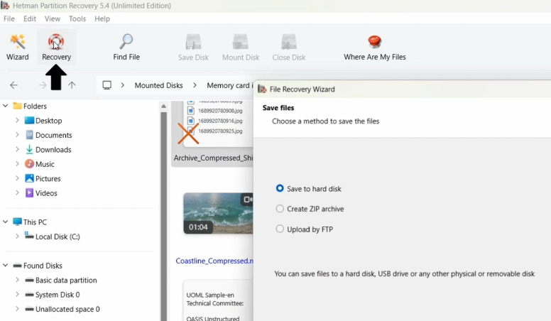
Task: Click File Recovery Wizard title icon
Action: 262,89
